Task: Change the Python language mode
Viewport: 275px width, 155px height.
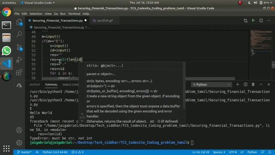Action: pyautogui.click(x=252, y=152)
